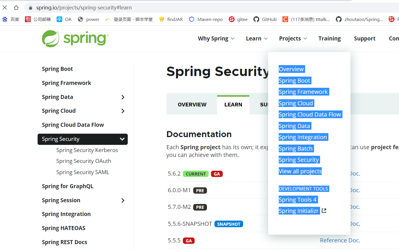Select Spring Data in Projects dropdown
Screen dimensions: 399x251
[x=295, y=126]
